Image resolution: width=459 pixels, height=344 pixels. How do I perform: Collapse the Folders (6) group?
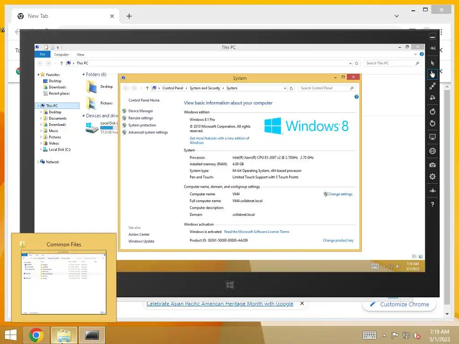(x=83, y=74)
